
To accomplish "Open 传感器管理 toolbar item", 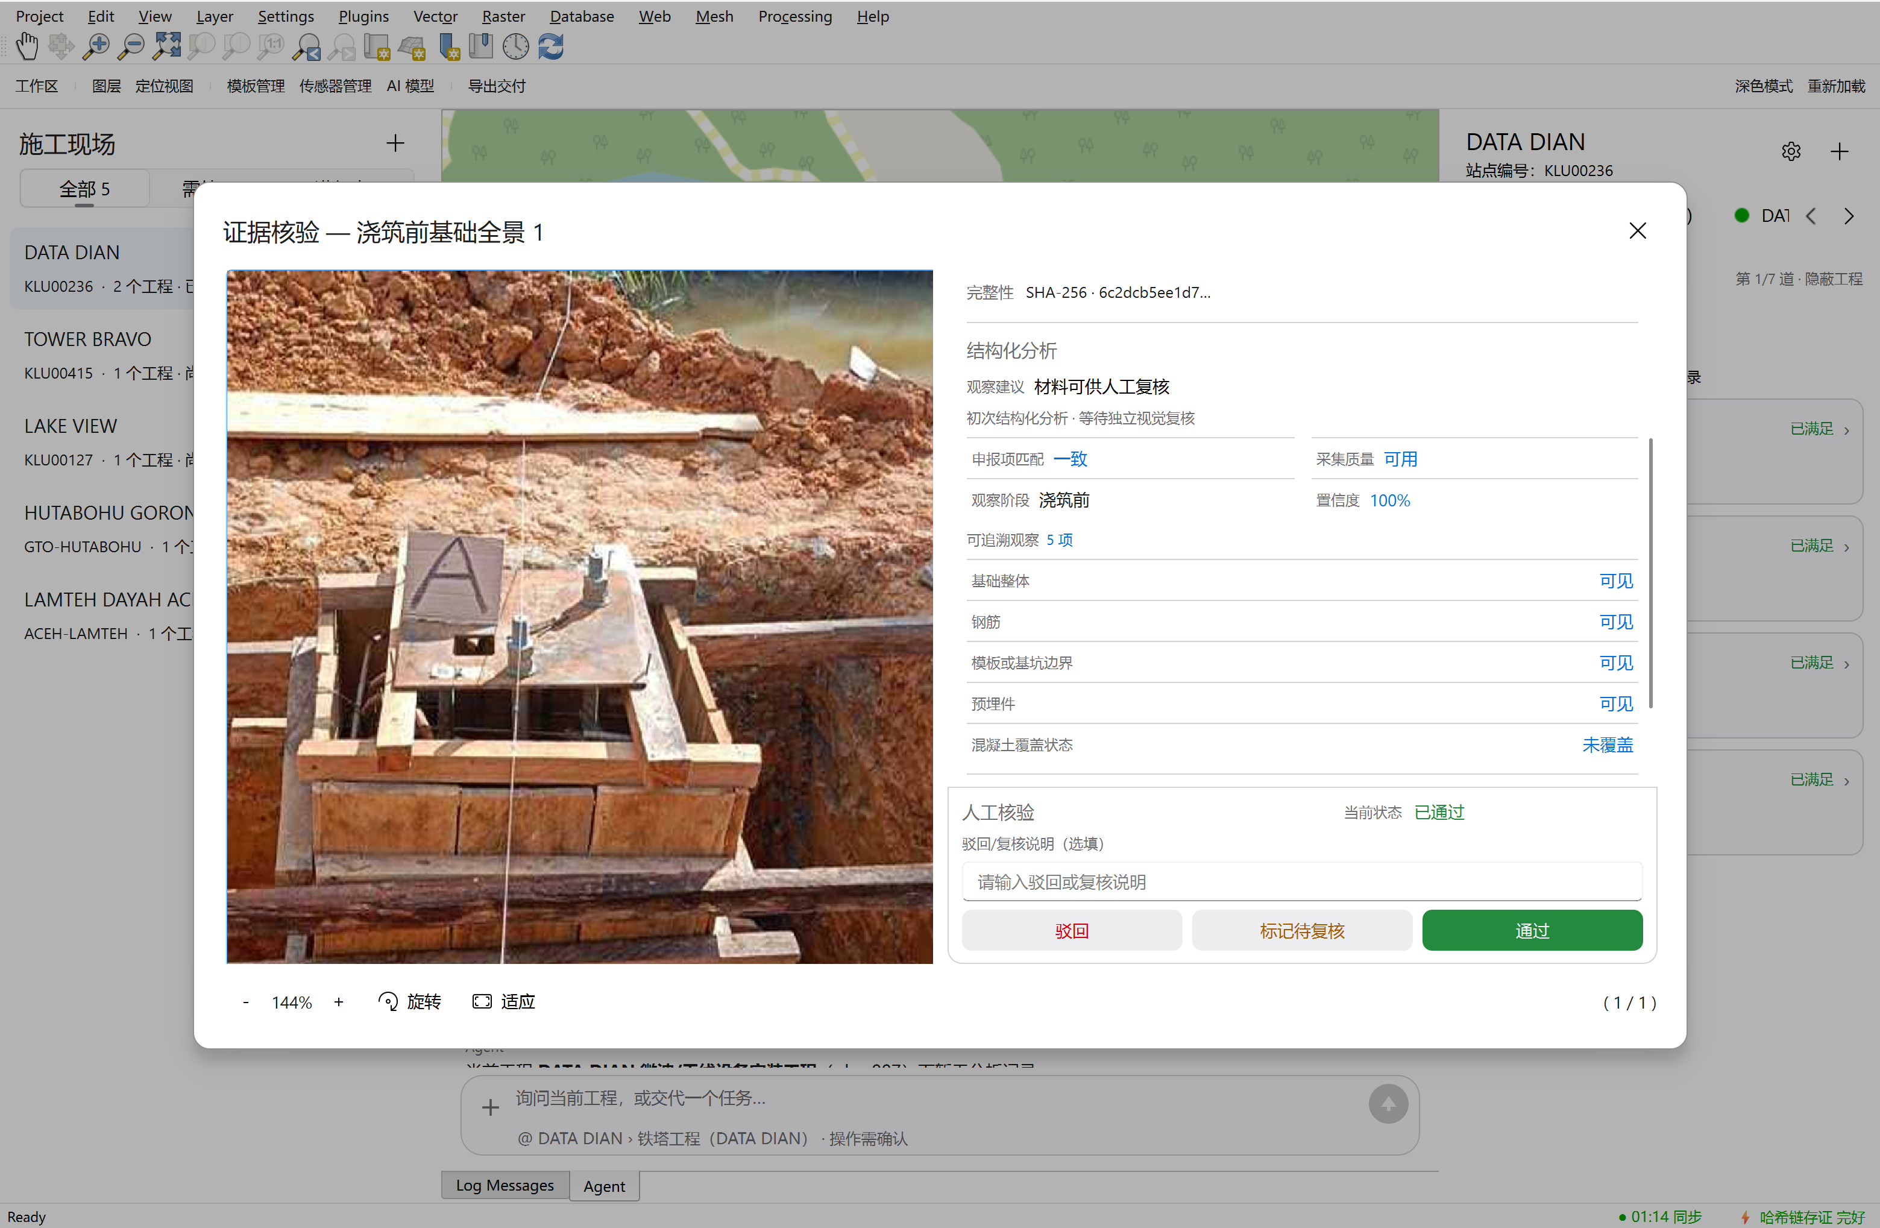I will 335,86.
